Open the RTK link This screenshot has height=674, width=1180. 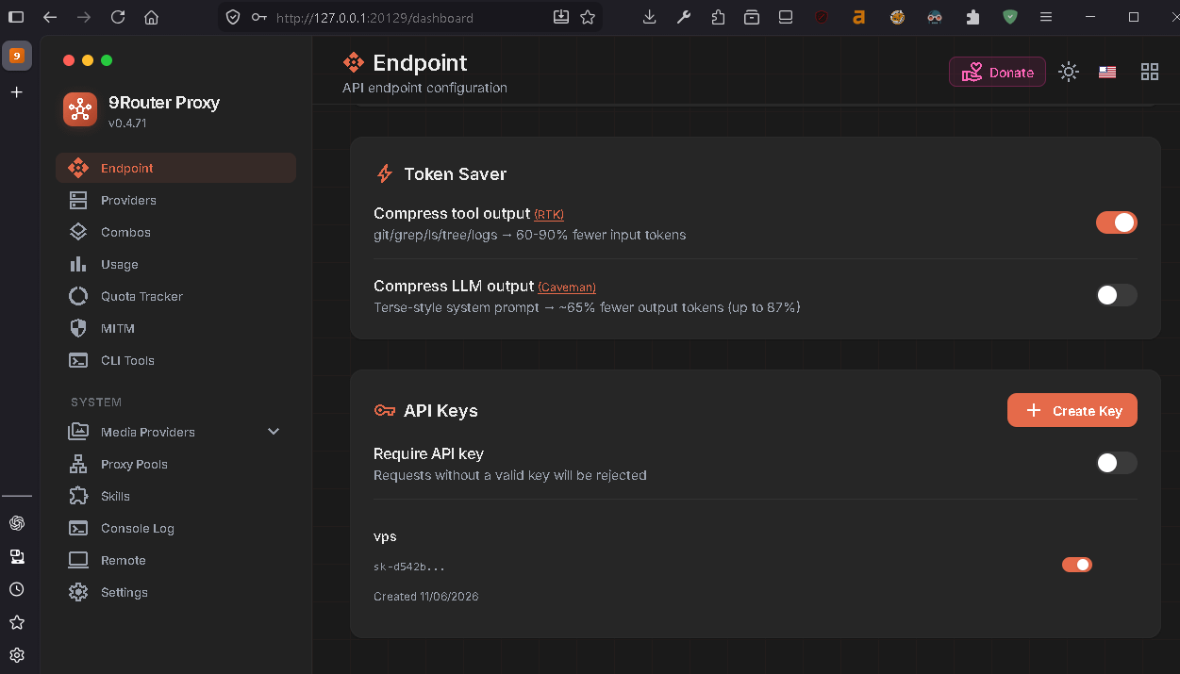tap(549, 215)
